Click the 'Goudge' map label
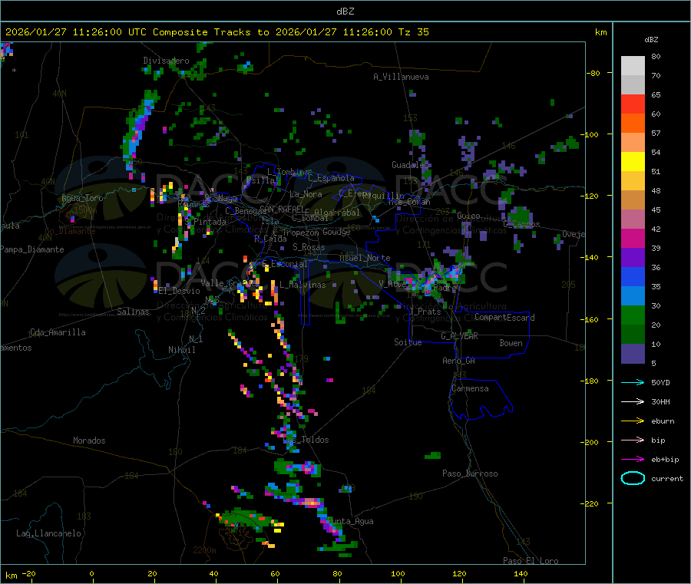This screenshot has height=584, width=691. coord(336,232)
